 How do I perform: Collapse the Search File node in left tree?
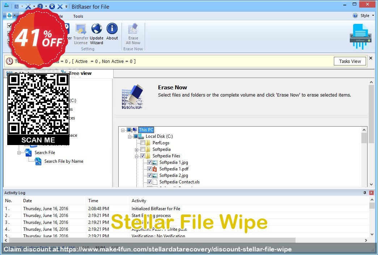tap(19, 153)
